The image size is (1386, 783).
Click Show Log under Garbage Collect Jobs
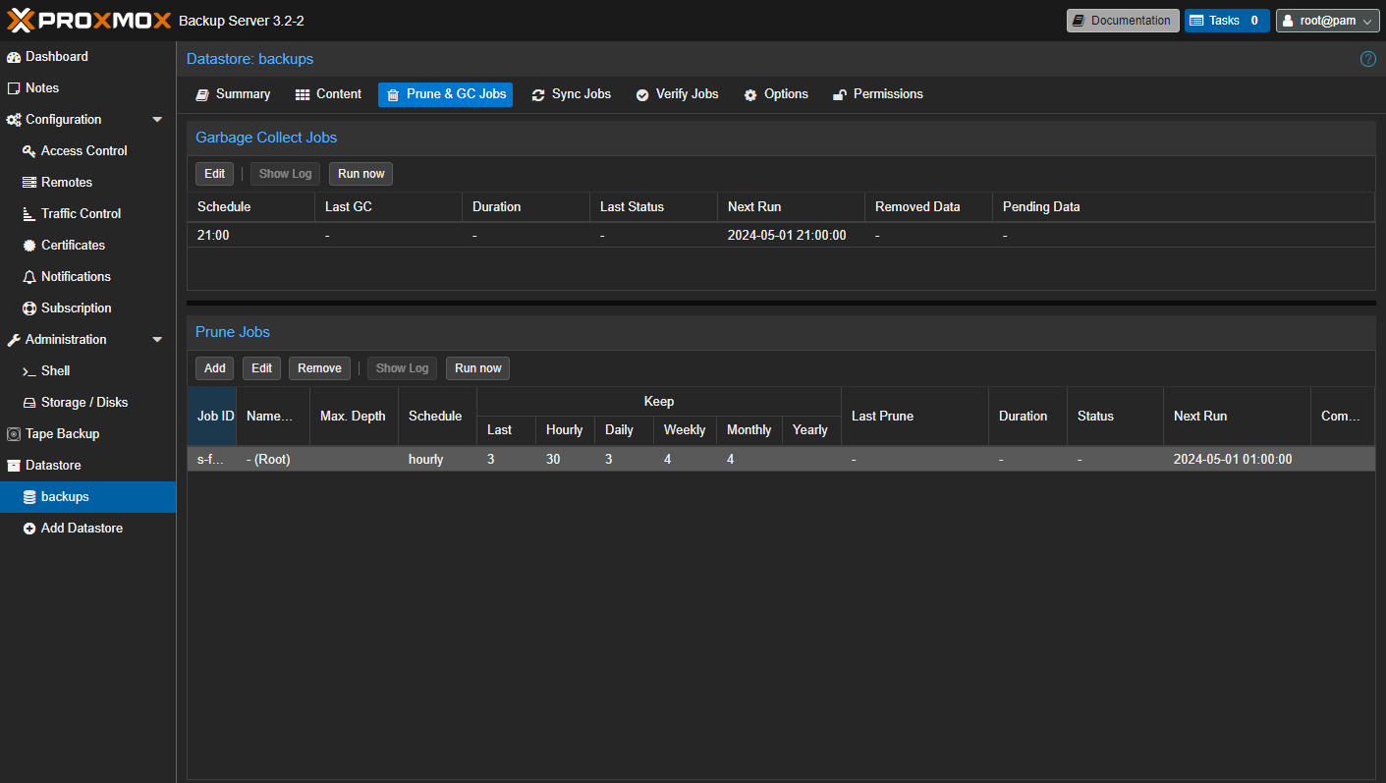click(285, 174)
